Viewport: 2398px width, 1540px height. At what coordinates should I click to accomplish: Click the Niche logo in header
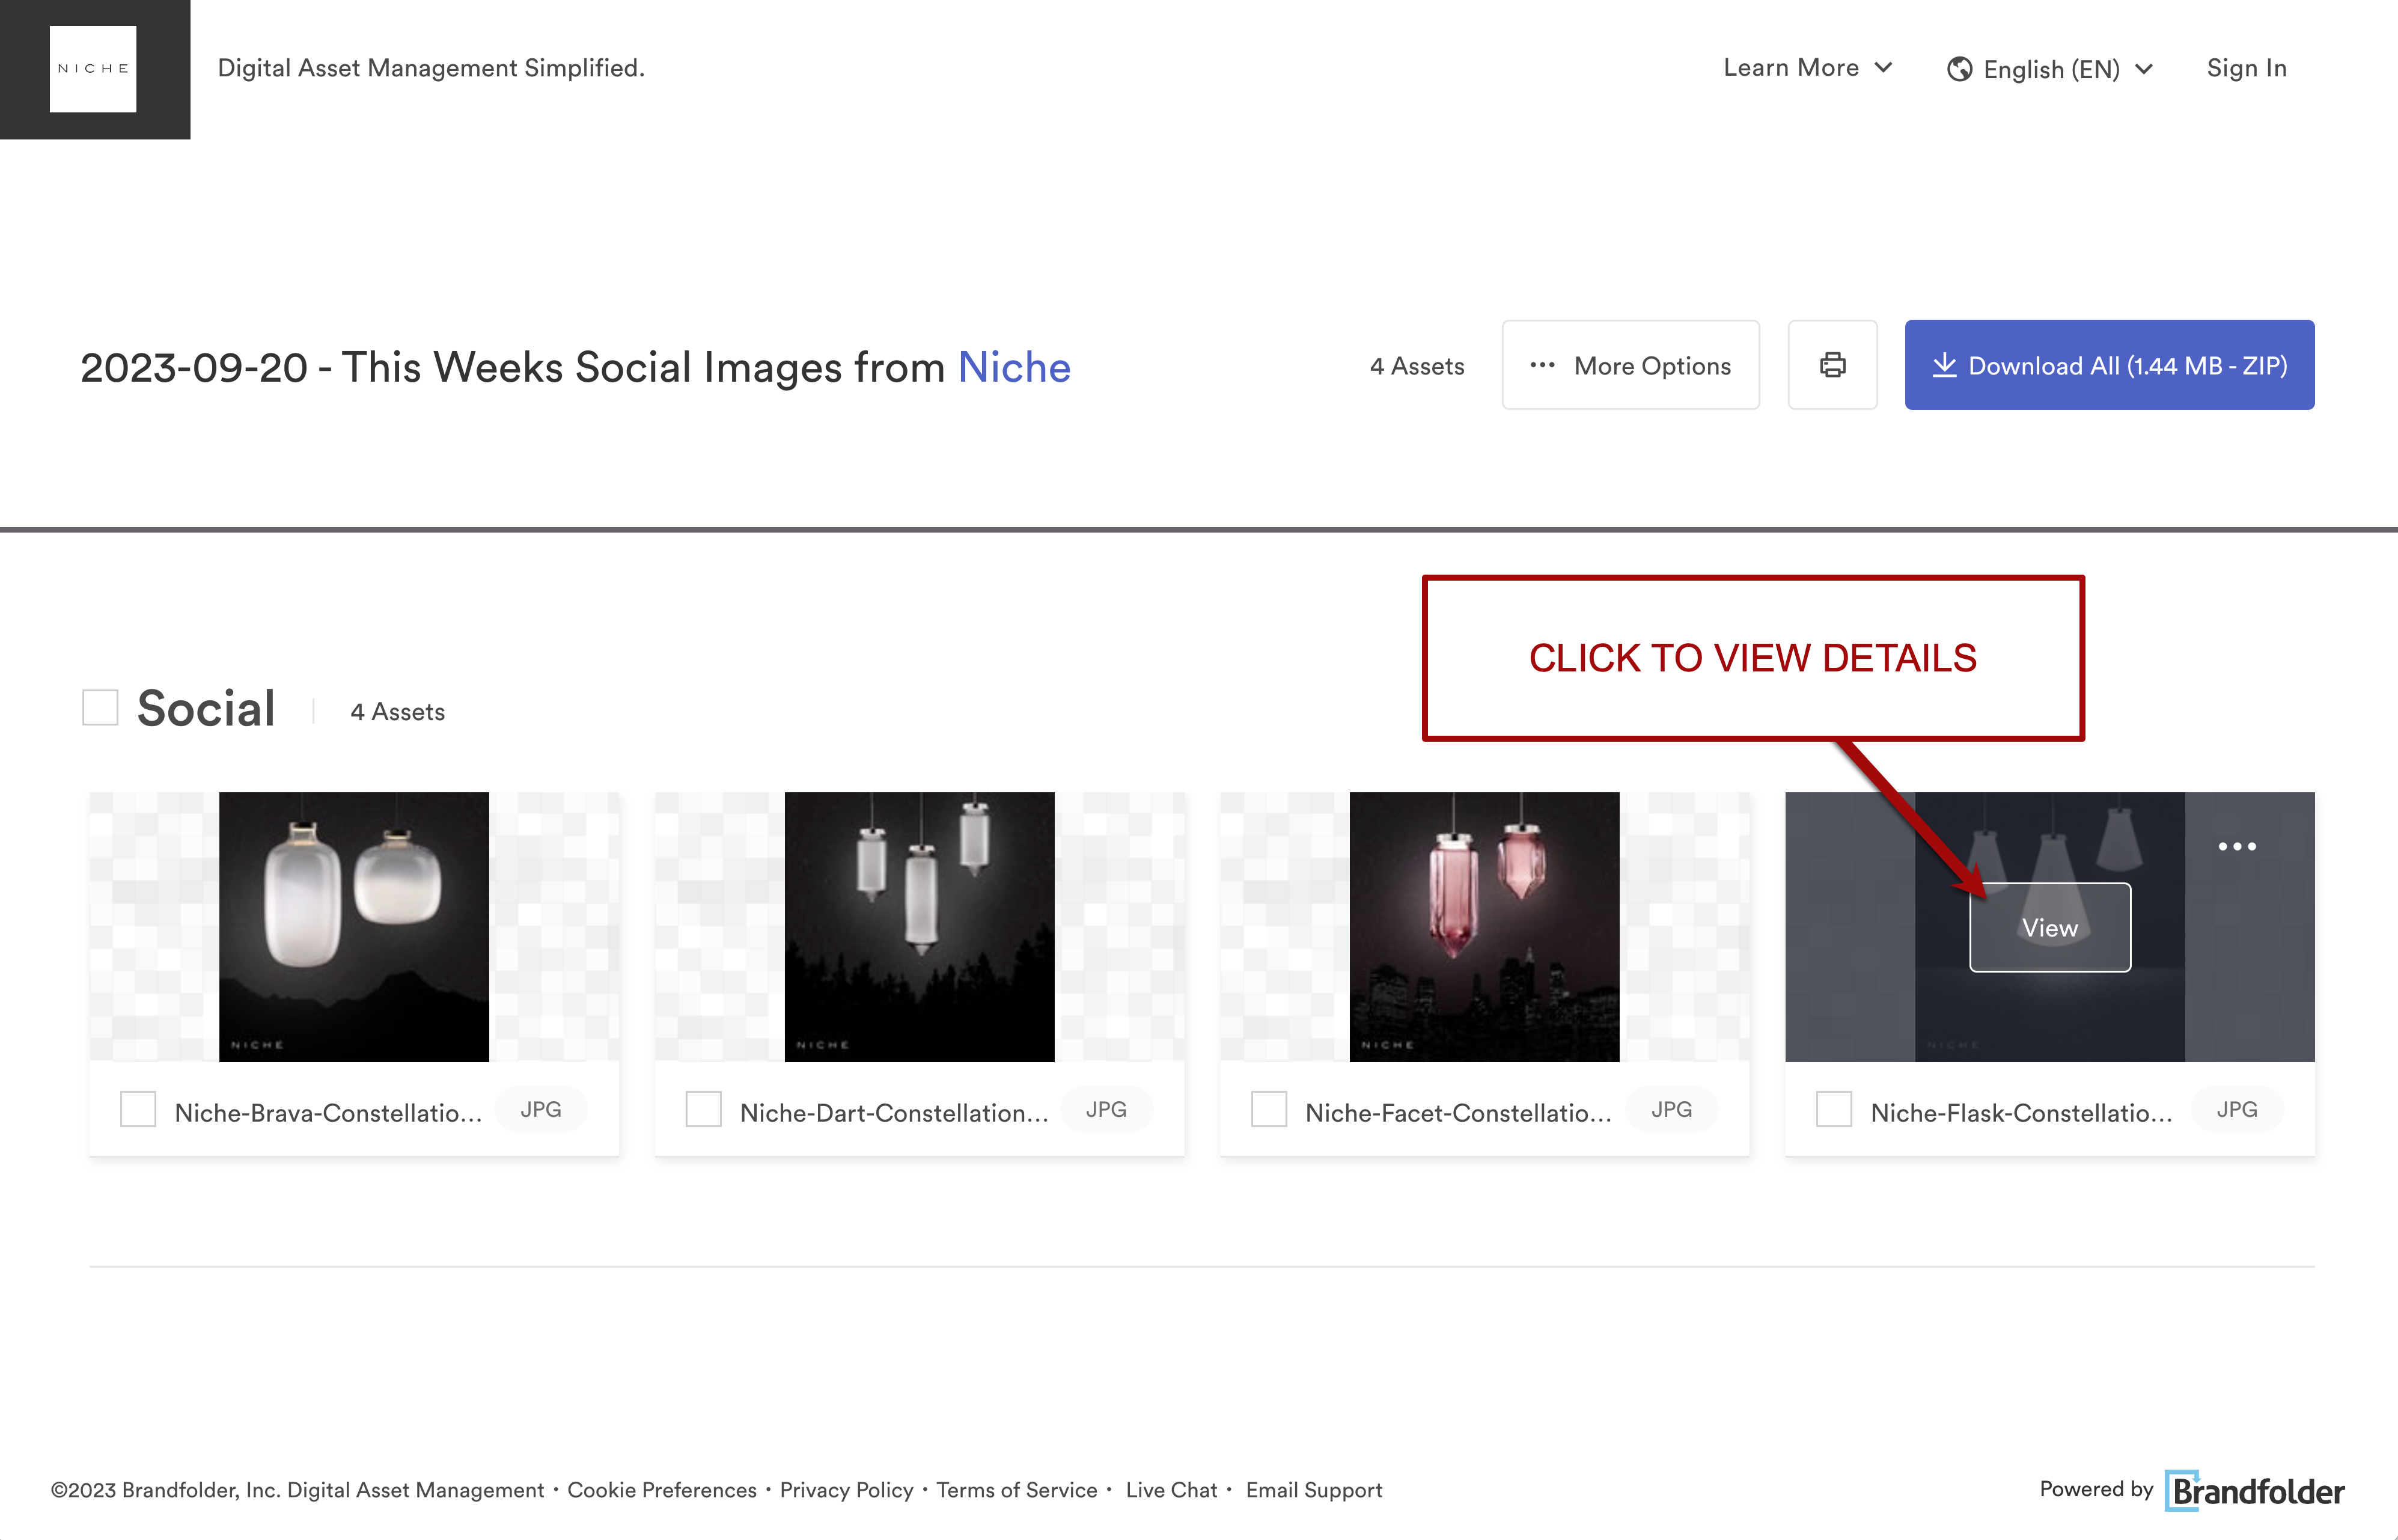[x=94, y=69]
